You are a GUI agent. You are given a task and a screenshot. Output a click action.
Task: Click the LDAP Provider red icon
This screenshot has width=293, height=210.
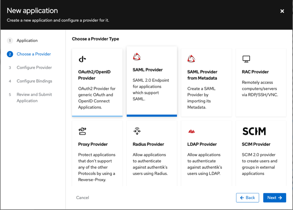191,131
